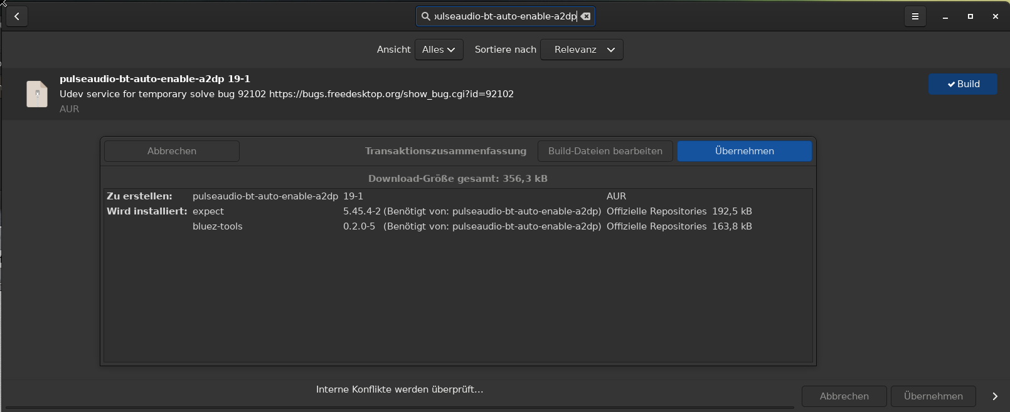Viewport: 1010px width, 412px height.
Task: Click the 192,5 kB size value
Action: coord(732,211)
